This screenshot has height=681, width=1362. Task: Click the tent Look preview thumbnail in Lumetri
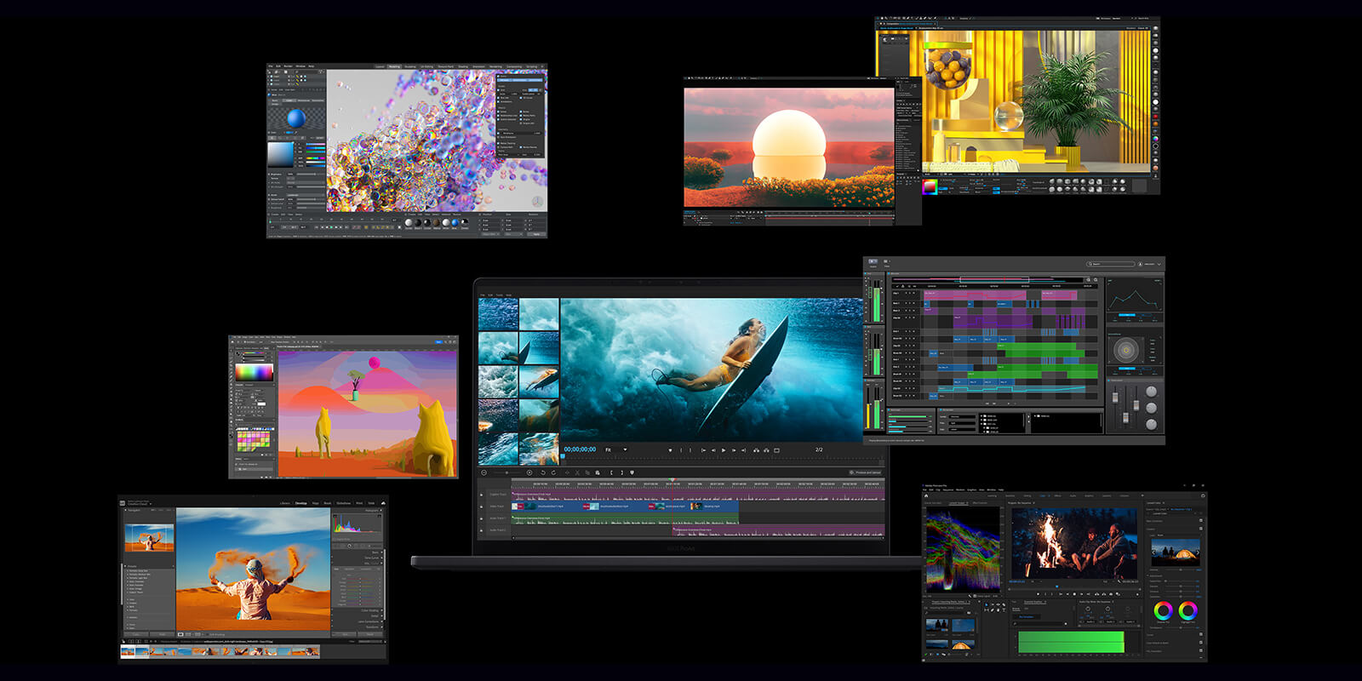(1176, 552)
